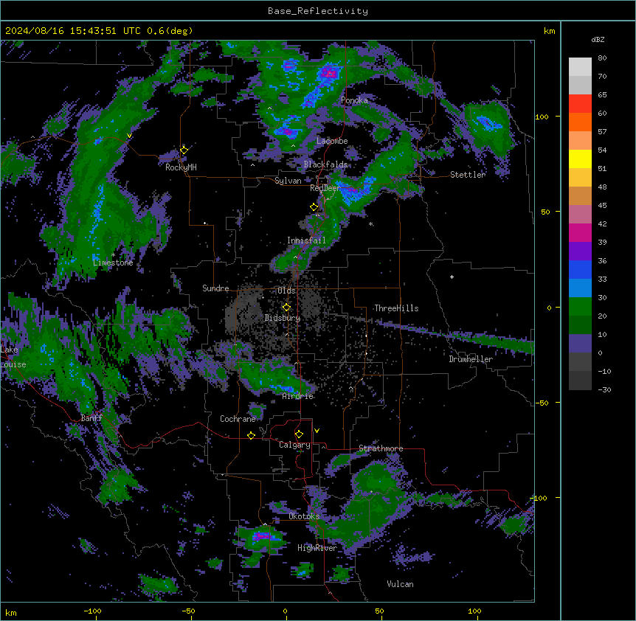Screen dimensions: 636x621
Task: Select the Calgary city label
Action: point(294,445)
